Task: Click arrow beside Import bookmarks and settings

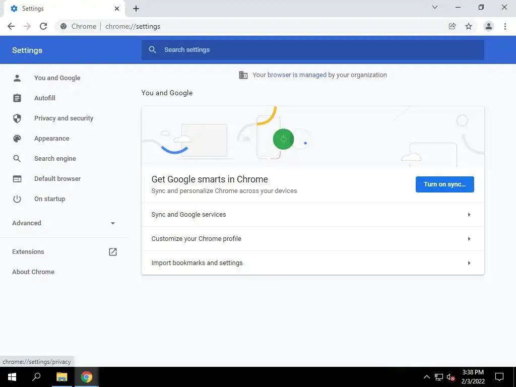Action: tap(469, 263)
